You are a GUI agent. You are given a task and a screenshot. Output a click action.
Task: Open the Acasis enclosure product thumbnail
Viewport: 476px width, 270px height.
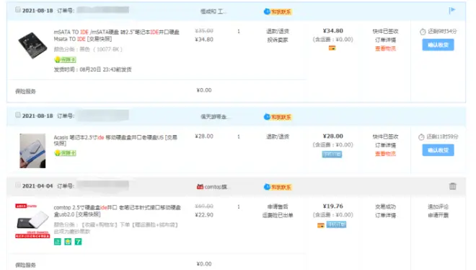coord(32,151)
